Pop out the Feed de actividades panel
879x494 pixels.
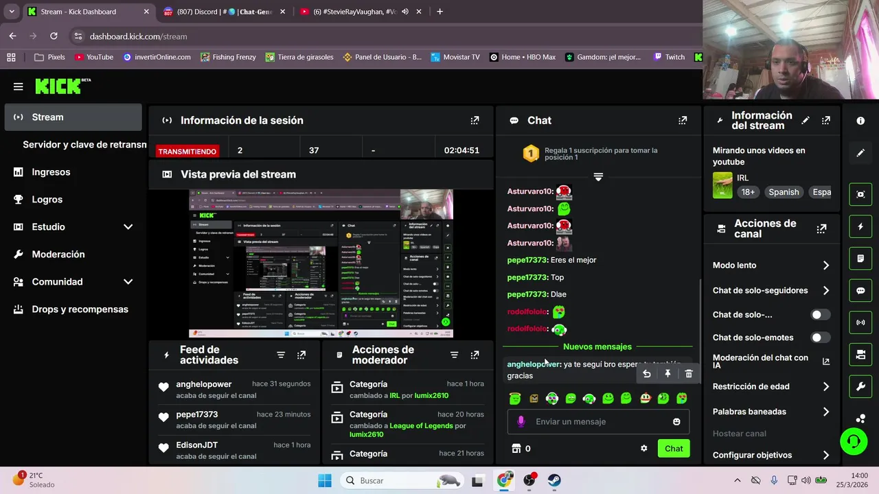pyautogui.click(x=301, y=355)
